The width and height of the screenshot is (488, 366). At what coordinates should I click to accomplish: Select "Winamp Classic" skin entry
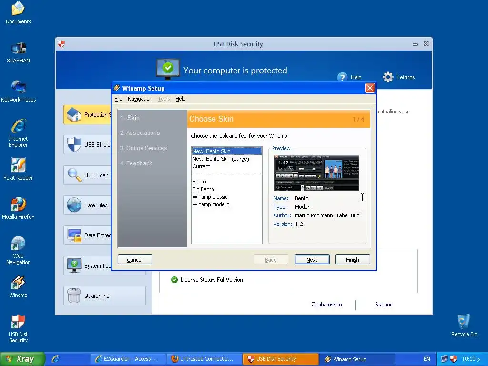pyautogui.click(x=226, y=197)
